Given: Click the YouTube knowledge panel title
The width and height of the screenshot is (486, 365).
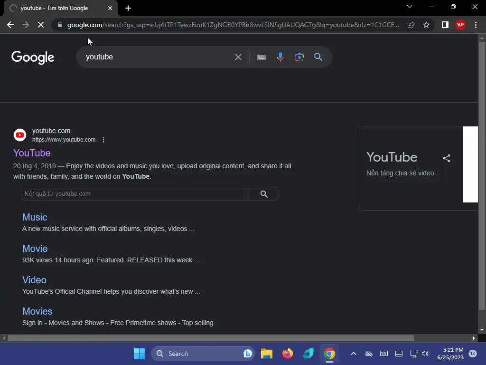Looking at the screenshot, I should coord(392,157).
